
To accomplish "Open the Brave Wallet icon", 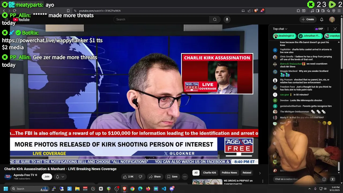I will tap(323, 11).
